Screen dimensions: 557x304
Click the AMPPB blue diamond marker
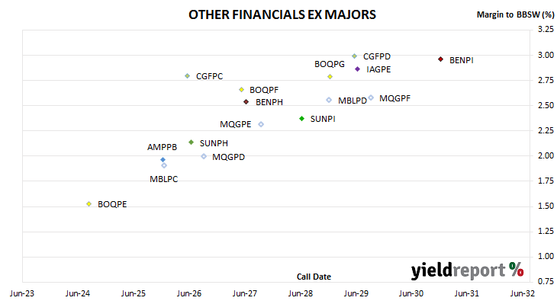coord(163,160)
